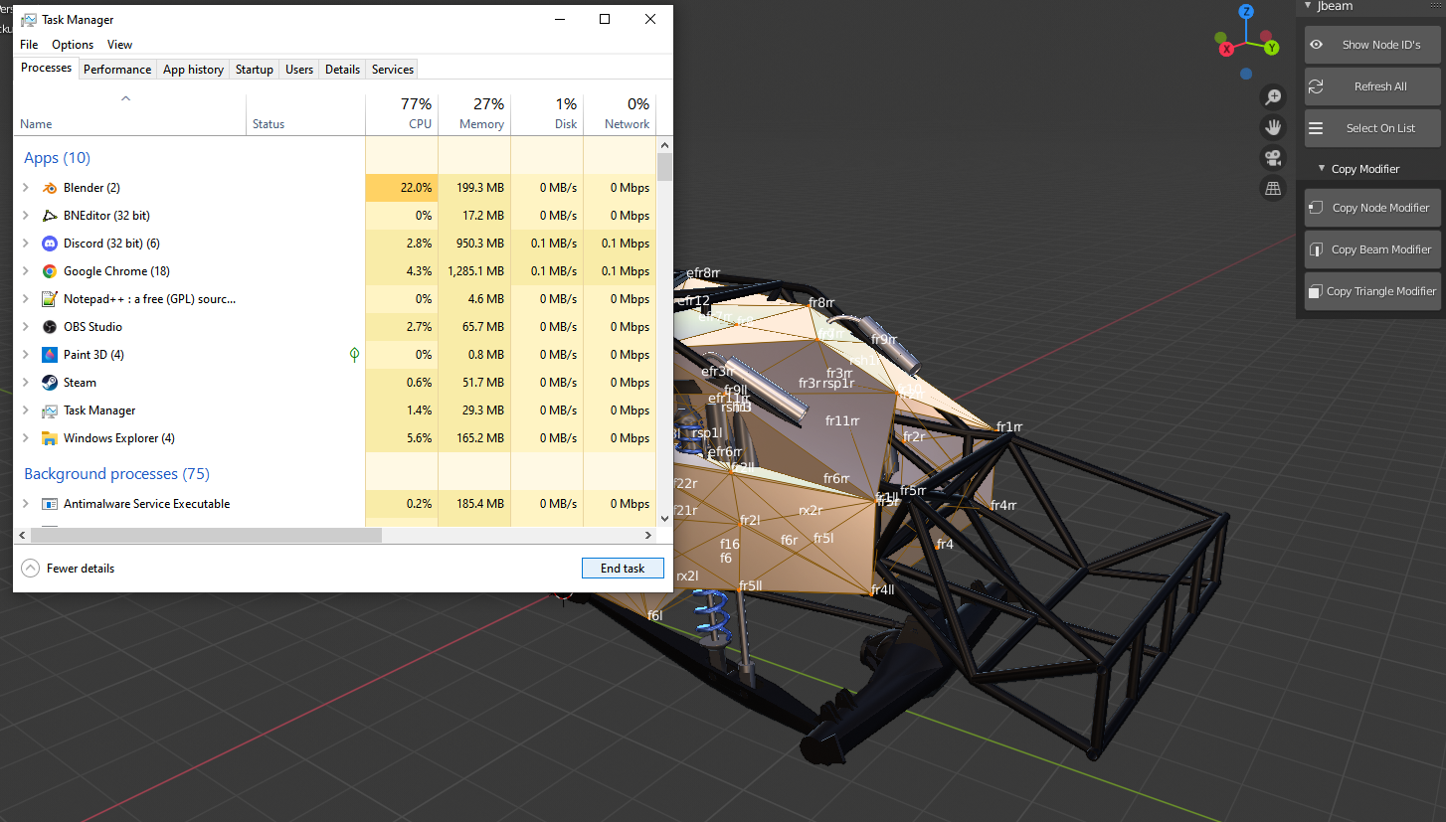
Task: Switch to the App history tab
Action: coord(193,70)
